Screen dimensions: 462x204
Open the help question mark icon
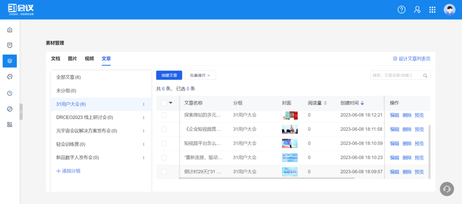point(402,10)
